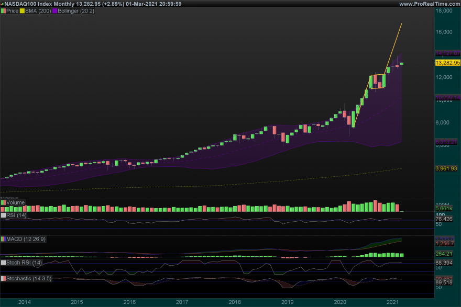Image resolution: width=461 pixels, height=307 pixels.
Task: Click the 3,961.93 SMA value label
Action: [446, 168]
